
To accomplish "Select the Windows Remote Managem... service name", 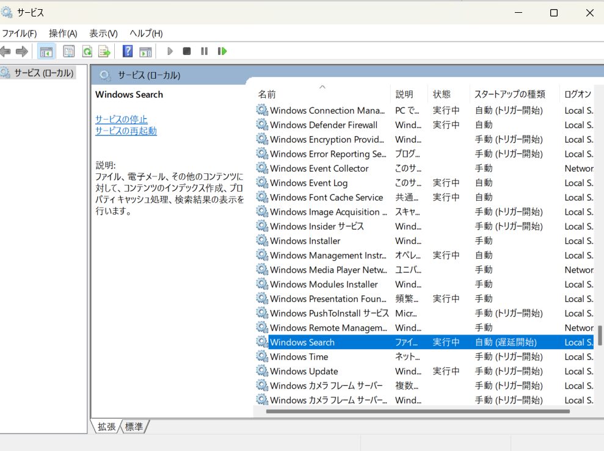I will [x=329, y=328].
